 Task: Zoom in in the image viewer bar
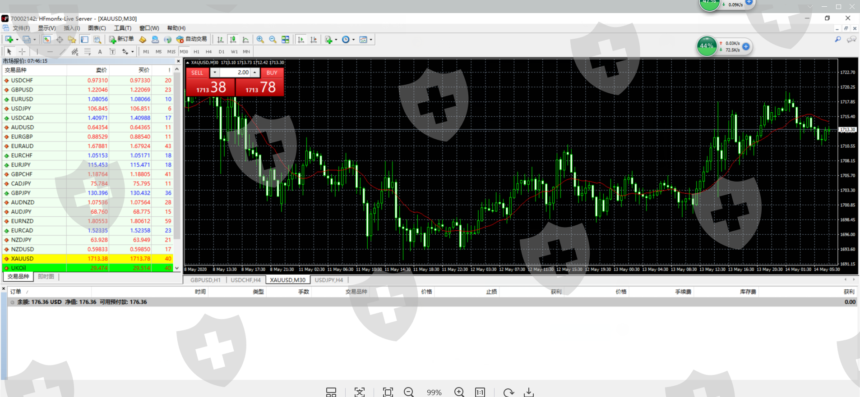click(459, 392)
